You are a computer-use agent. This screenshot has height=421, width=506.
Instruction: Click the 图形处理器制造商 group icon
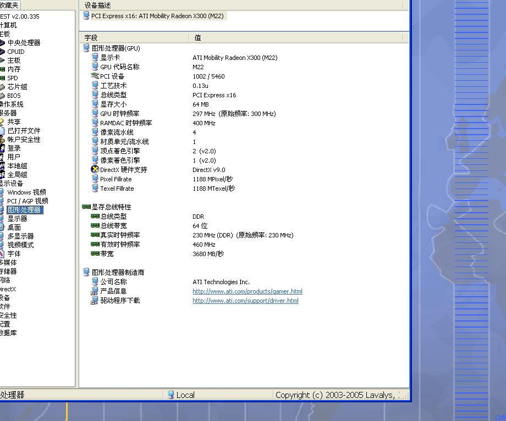(x=86, y=272)
